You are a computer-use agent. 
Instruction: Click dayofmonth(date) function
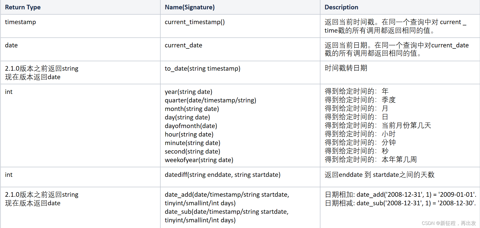pos(191,126)
